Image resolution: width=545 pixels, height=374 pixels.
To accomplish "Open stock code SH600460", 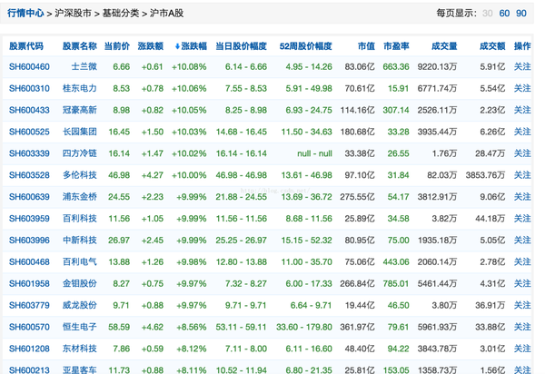I will point(29,66).
